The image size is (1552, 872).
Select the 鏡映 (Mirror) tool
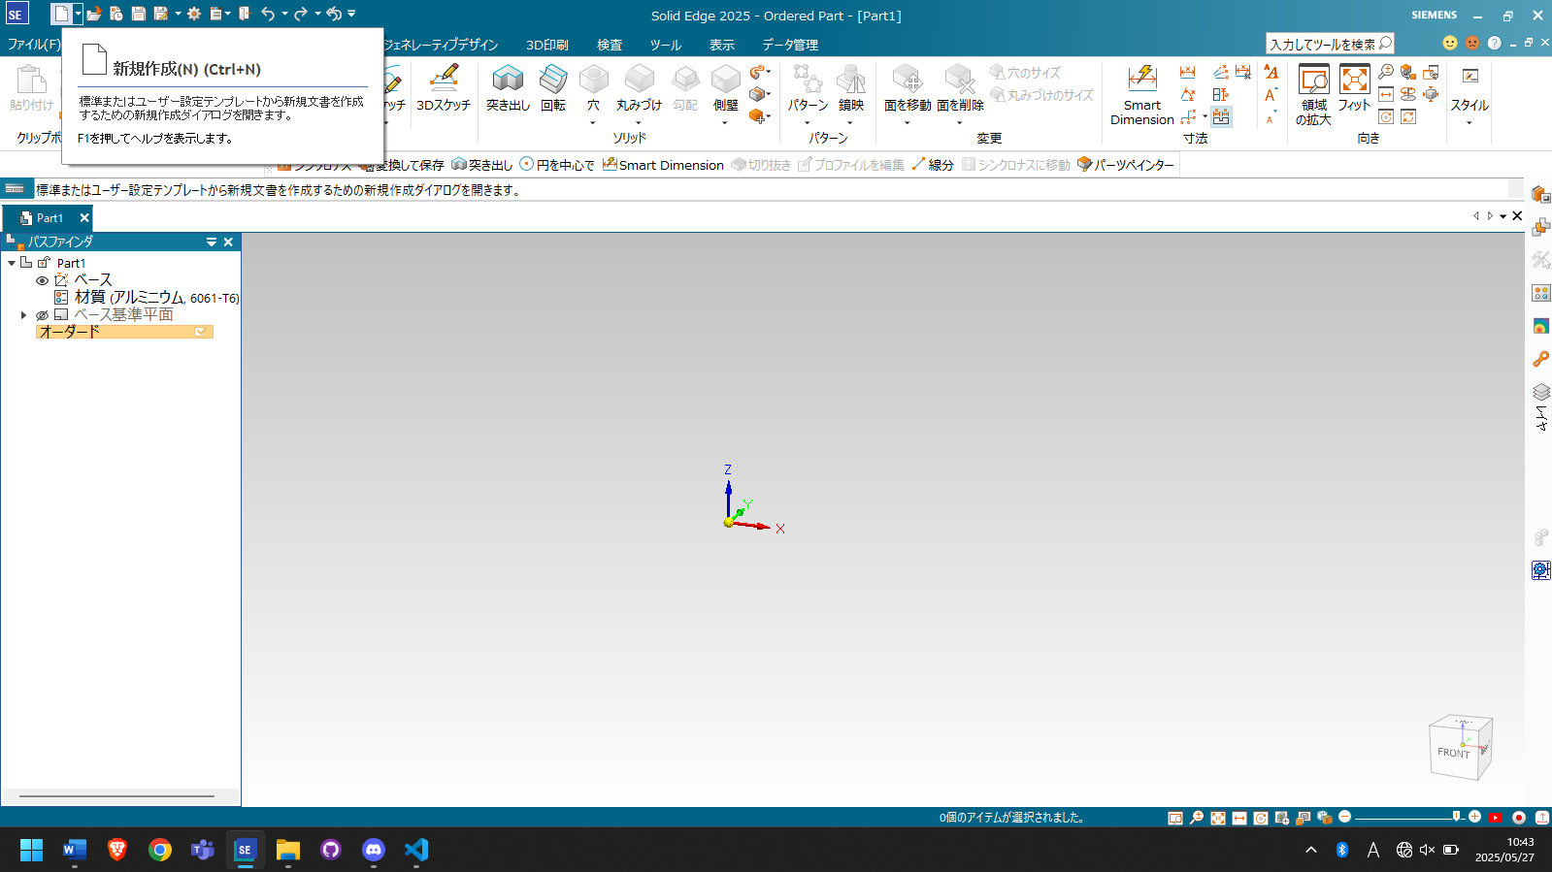850,81
